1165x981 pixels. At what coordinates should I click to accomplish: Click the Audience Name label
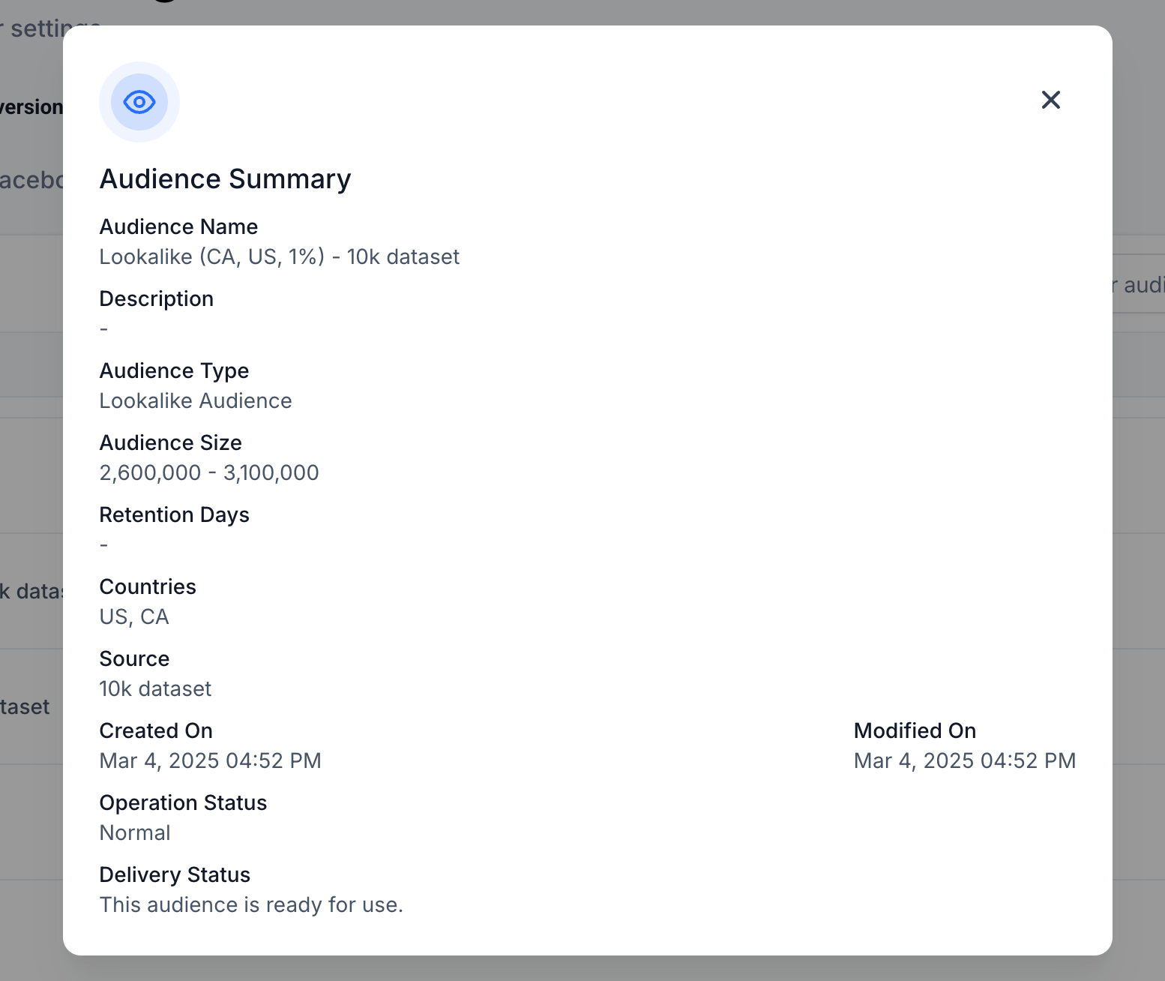click(178, 226)
